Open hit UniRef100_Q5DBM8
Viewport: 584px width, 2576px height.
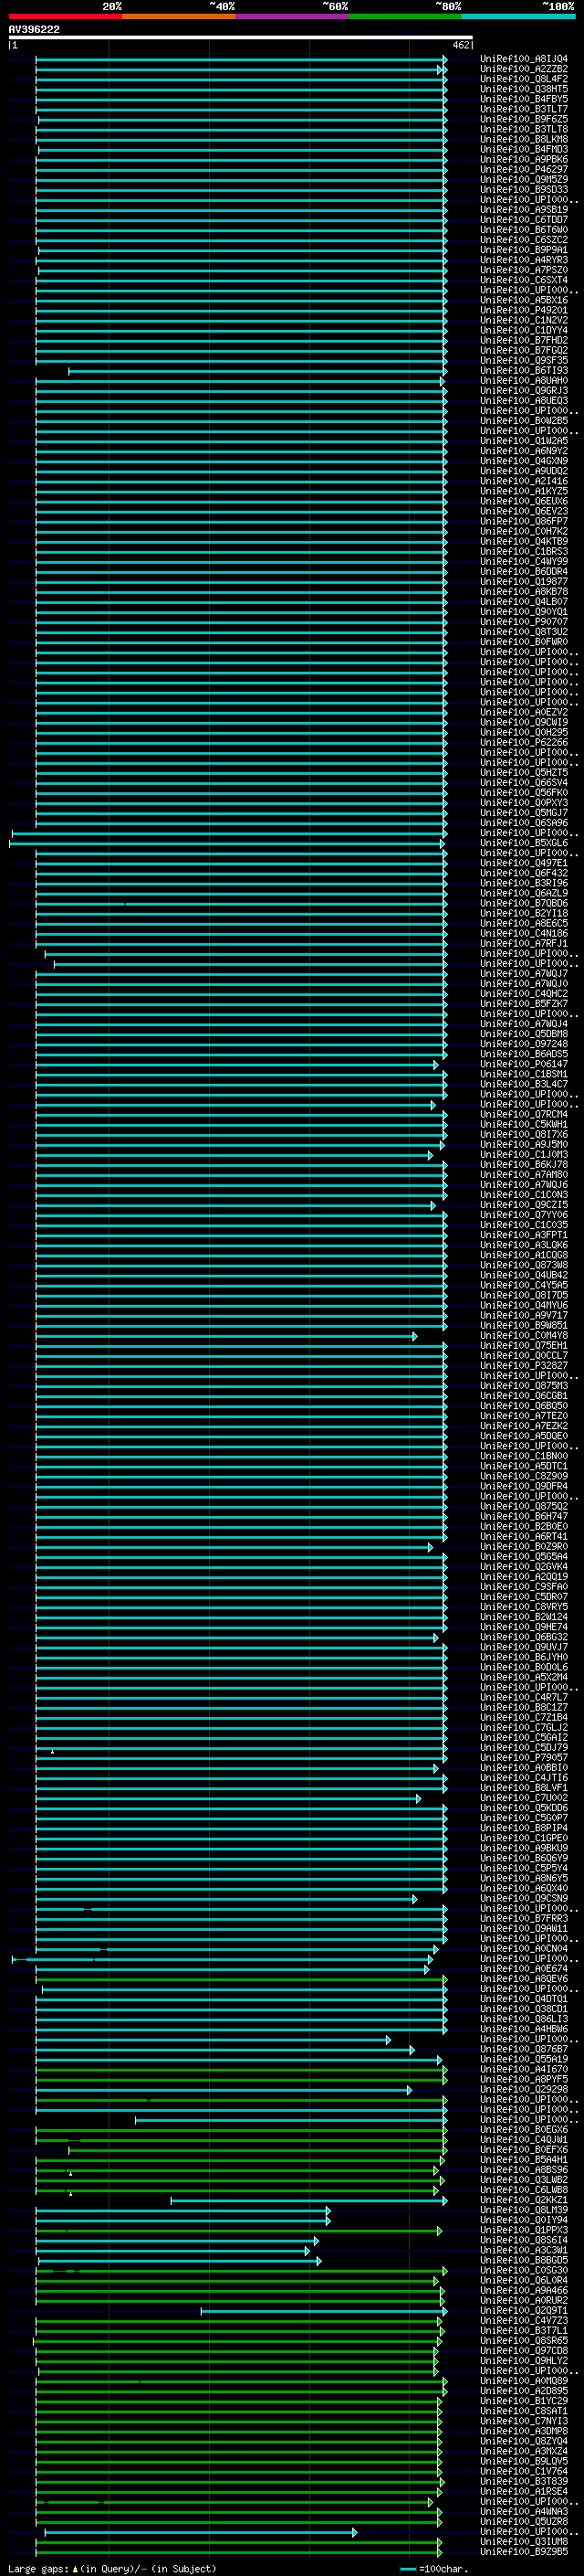click(523, 1034)
